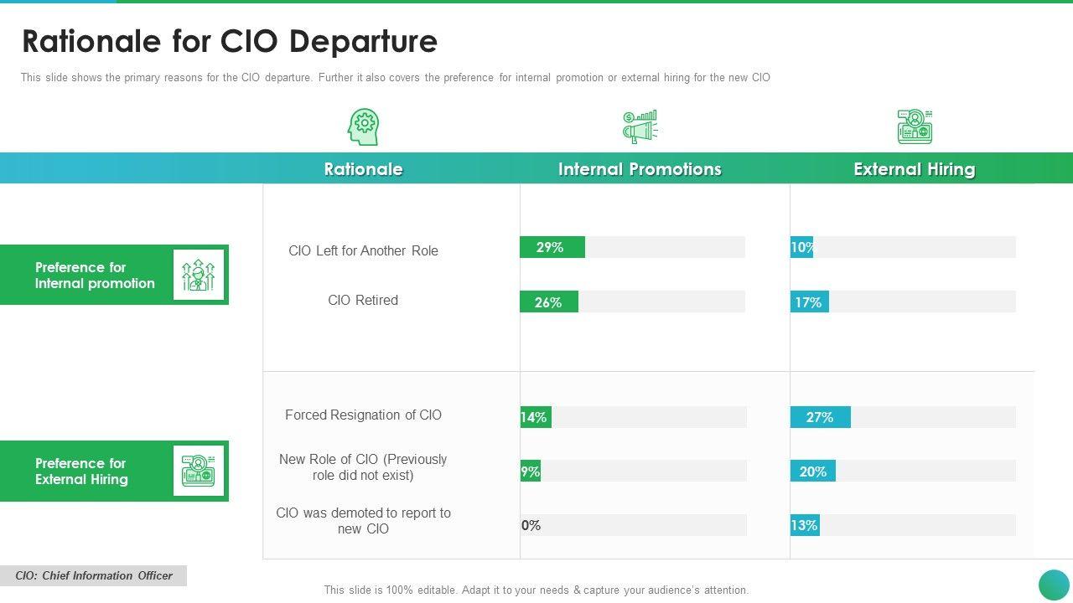Click the external hiring icon in green box
The width and height of the screenshot is (1073, 603).
point(199,471)
